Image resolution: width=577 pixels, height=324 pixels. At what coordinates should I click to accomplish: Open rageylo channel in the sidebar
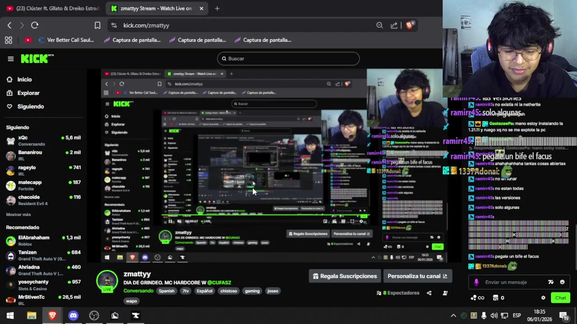[x=43, y=170]
